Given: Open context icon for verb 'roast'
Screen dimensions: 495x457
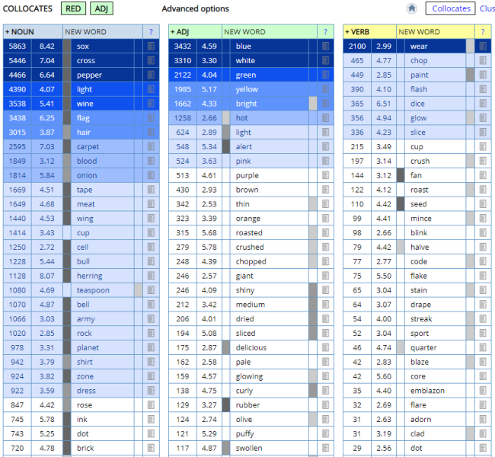Looking at the screenshot, I should [483, 190].
